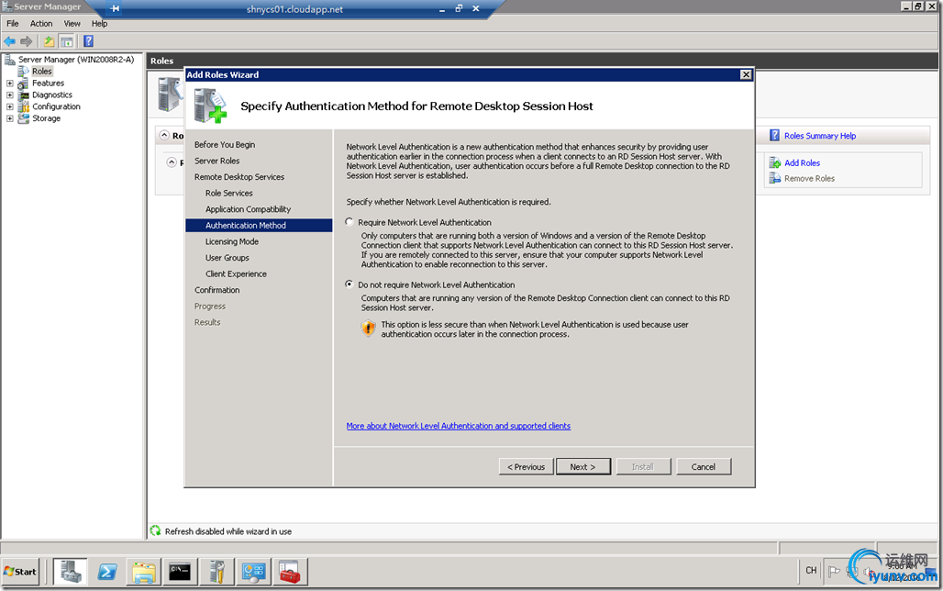Click the Add Roles link
The height and width of the screenshot is (591, 943).
(x=803, y=162)
